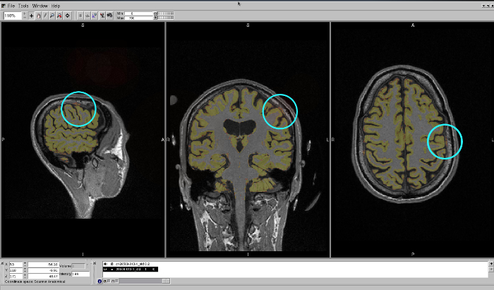Select the magnifier zoom tool
Viewport: 494px width, 290px height.
52,16
